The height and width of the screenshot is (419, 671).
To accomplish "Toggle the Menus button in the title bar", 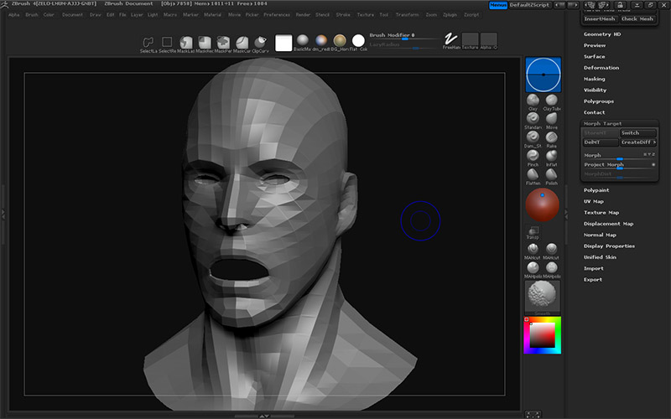I will [x=498, y=5].
